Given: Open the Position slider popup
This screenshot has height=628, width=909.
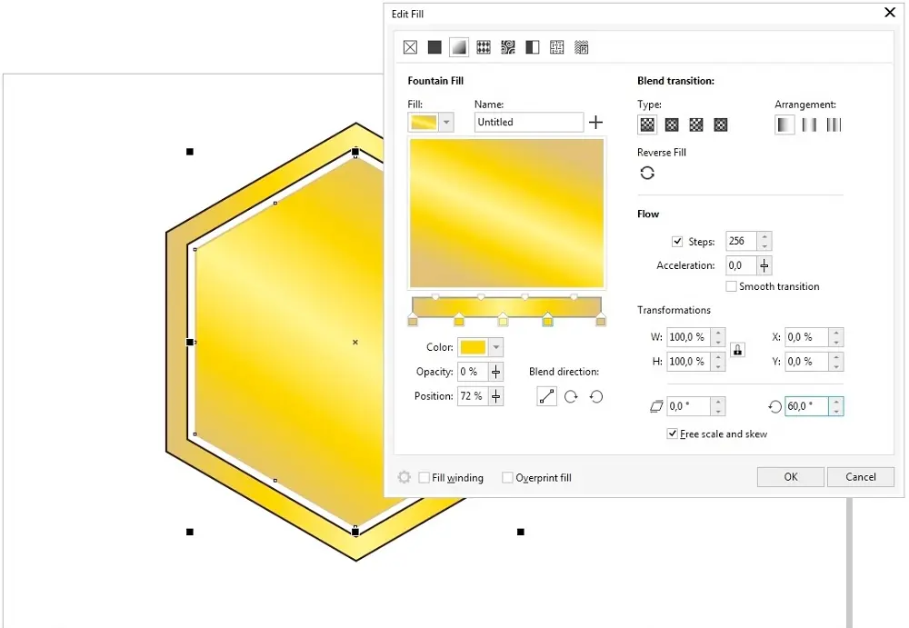Looking at the screenshot, I should pyautogui.click(x=496, y=396).
